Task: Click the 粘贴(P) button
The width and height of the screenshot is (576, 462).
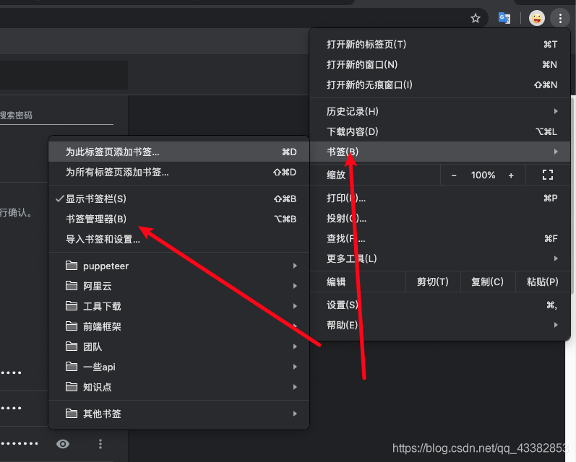Action: (543, 282)
